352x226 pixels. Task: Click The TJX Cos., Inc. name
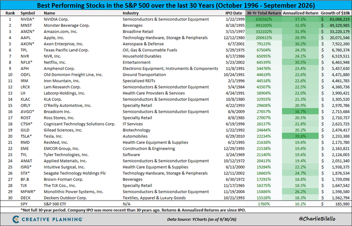tap(60, 186)
